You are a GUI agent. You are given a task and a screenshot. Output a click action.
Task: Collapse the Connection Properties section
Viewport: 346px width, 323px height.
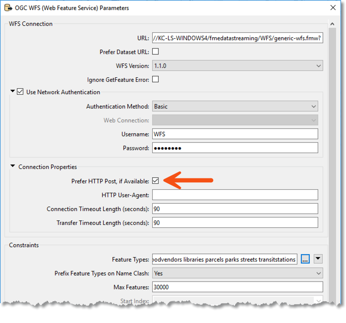(12, 167)
